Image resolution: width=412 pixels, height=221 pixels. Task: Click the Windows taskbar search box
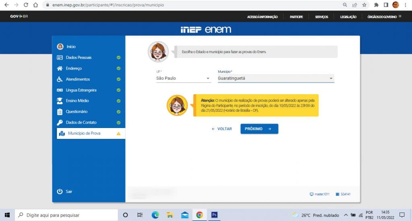(66, 215)
